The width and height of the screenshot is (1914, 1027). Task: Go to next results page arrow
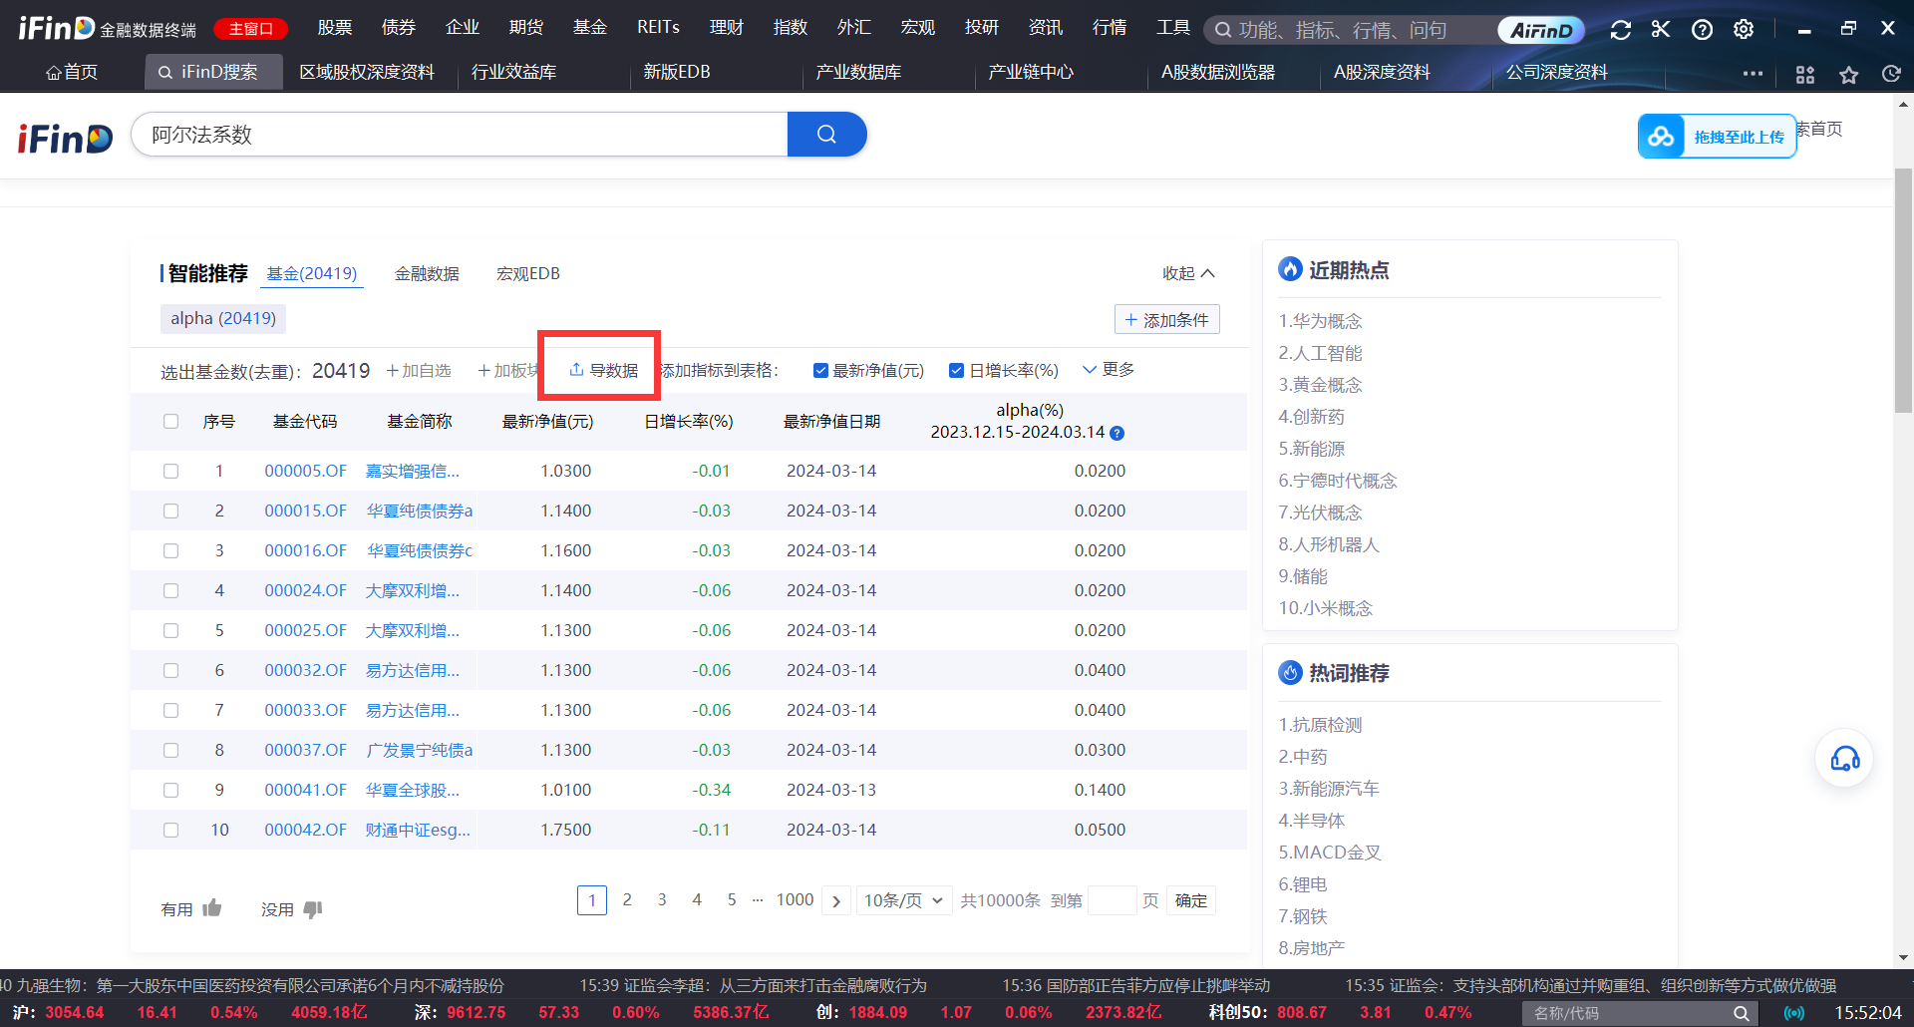pos(836,901)
